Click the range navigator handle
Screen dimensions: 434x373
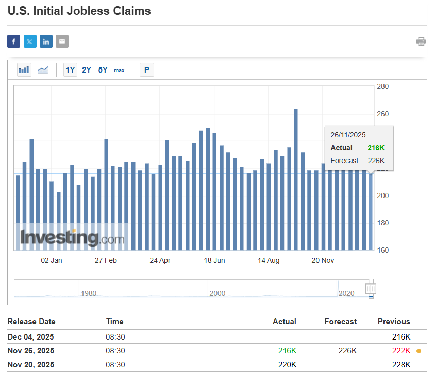tap(371, 288)
